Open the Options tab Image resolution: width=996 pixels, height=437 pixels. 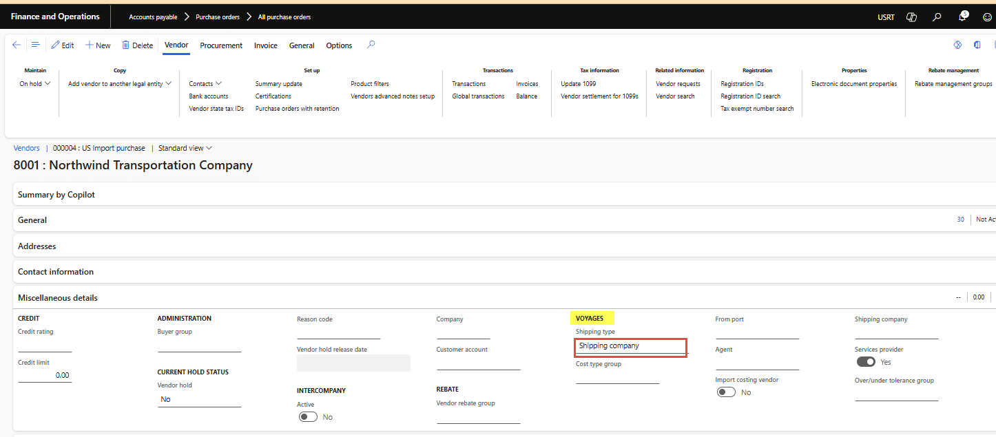[339, 45]
